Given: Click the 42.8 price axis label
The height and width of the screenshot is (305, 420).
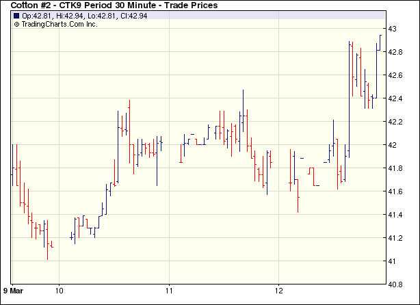Looking at the screenshot, I should pos(395,52).
